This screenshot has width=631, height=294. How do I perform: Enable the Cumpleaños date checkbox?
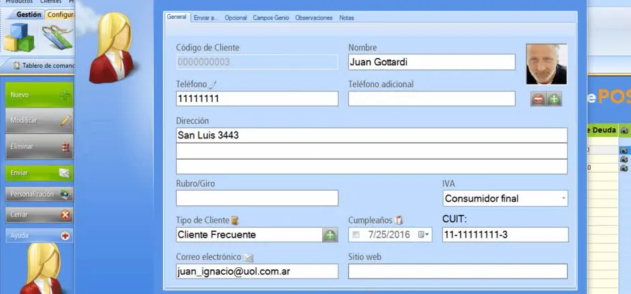356,235
